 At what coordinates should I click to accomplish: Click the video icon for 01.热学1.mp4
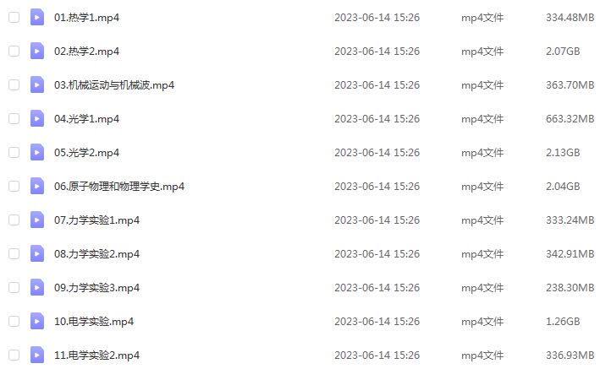pyautogui.click(x=37, y=17)
